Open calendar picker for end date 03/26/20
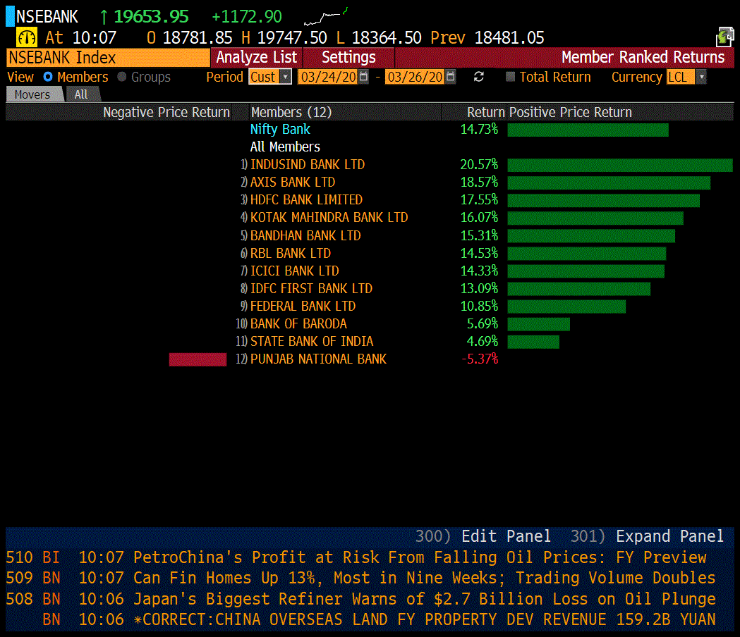The image size is (740, 637). tap(451, 77)
